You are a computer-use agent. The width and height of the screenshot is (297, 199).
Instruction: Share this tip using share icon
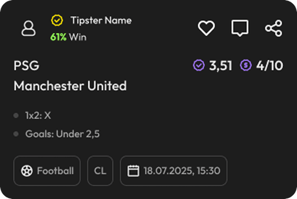click(x=273, y=29)
